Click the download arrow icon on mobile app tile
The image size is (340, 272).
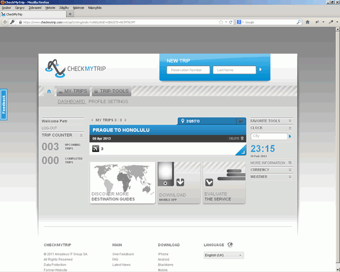click(180, 182)
